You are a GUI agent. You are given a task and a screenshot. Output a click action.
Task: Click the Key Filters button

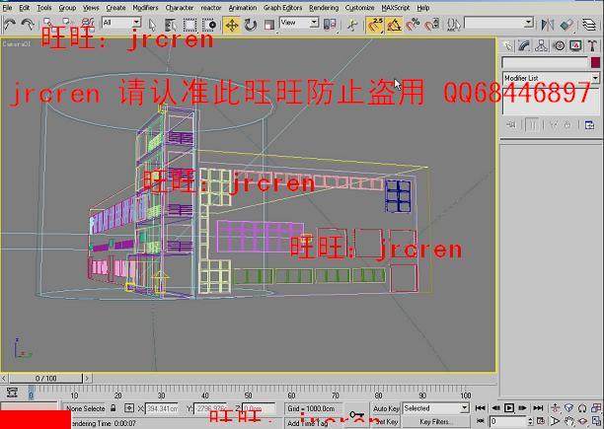tap(435, 421)
